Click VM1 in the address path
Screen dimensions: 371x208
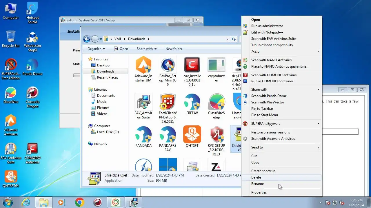tap(118, 39)
